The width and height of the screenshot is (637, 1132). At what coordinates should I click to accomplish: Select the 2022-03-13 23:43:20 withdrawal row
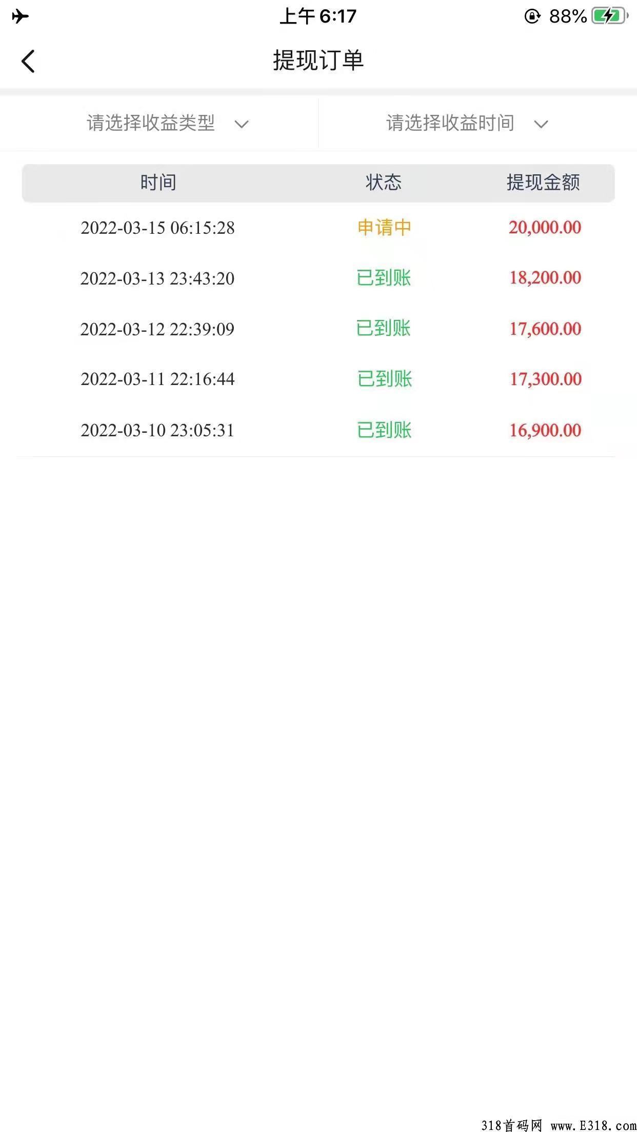tap(157, 278)
